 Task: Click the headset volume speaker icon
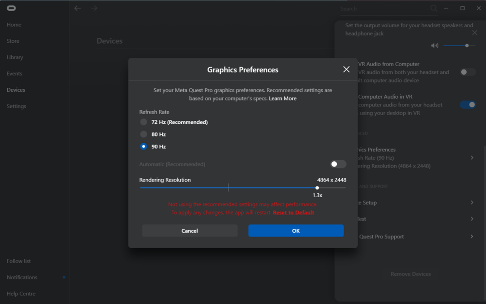click(x=434, y=46)
